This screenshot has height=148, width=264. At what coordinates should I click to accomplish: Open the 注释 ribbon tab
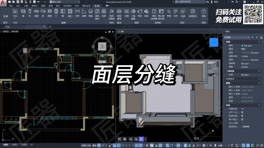26,6
